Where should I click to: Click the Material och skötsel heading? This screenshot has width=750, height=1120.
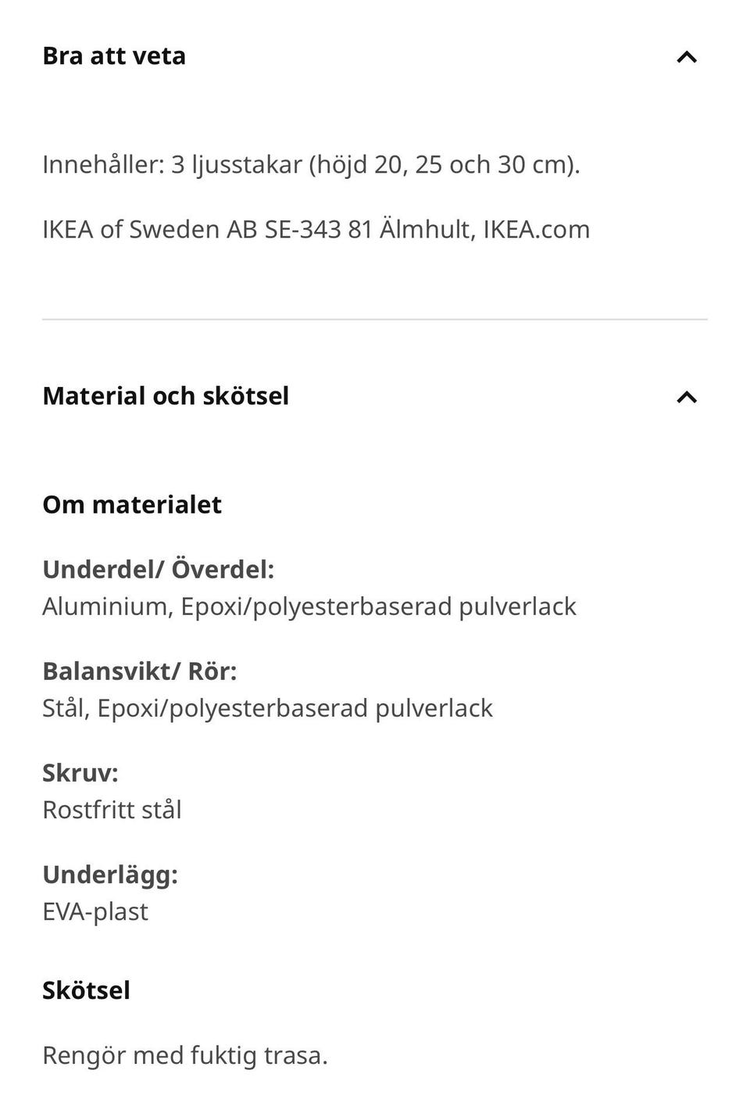[x=166, y=396]
